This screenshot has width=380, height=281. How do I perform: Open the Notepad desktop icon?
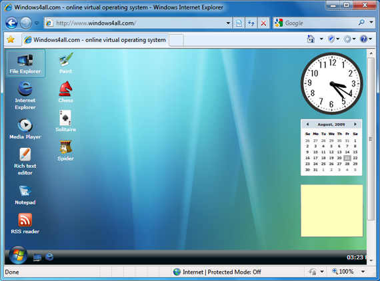[25, 195]
